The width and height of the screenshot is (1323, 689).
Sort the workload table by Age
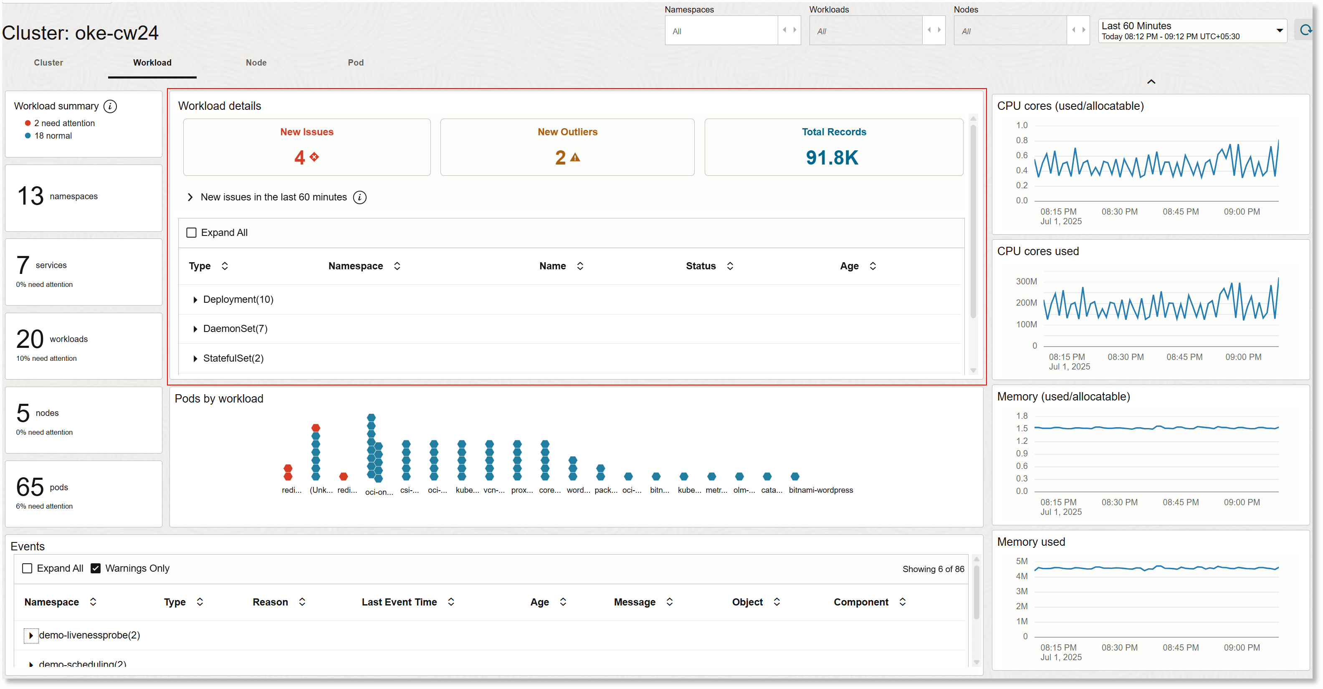click(x=873, y=266)
